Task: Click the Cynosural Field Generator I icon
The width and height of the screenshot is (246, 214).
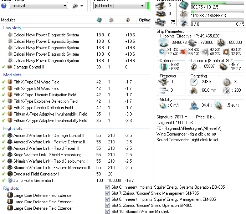Action: 10,174
